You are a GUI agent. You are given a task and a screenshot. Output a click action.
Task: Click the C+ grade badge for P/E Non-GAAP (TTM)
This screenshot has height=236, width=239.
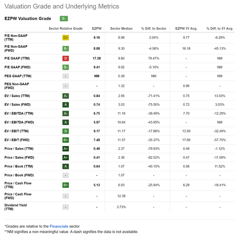[x=66, y=37]
